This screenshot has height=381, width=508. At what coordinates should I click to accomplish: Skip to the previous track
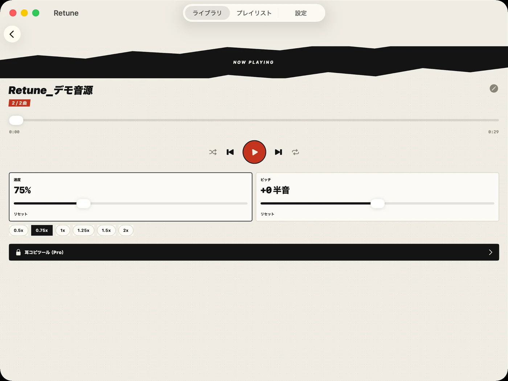pos(230,152)
